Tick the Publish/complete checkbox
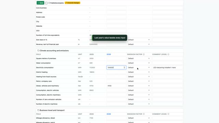 (46, 3)
